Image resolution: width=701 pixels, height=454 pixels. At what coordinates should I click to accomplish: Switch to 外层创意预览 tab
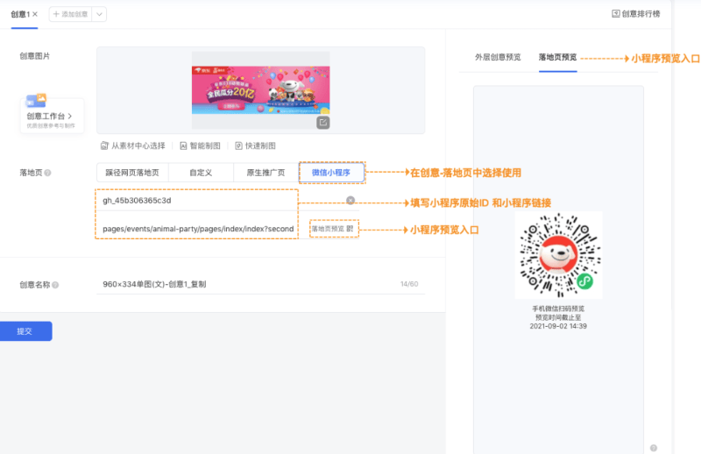[x=498, y=57]
